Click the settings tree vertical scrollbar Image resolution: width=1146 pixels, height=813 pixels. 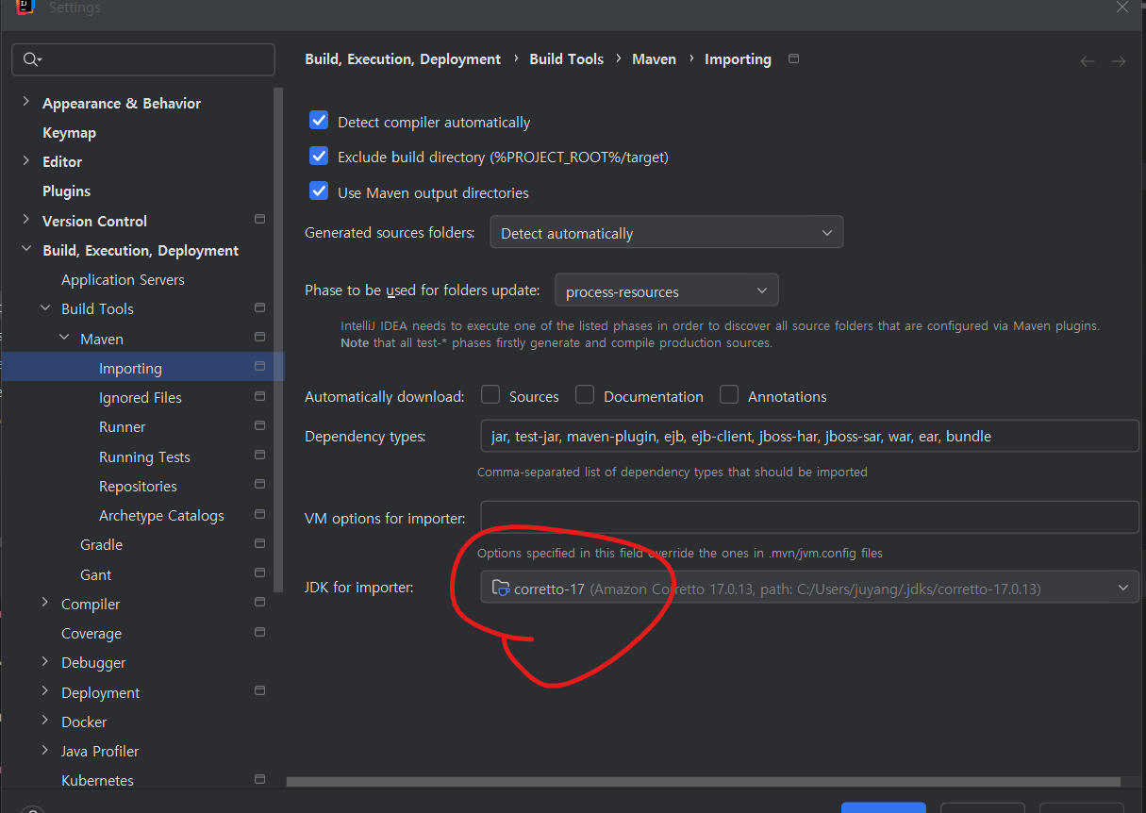click(279, 340)
